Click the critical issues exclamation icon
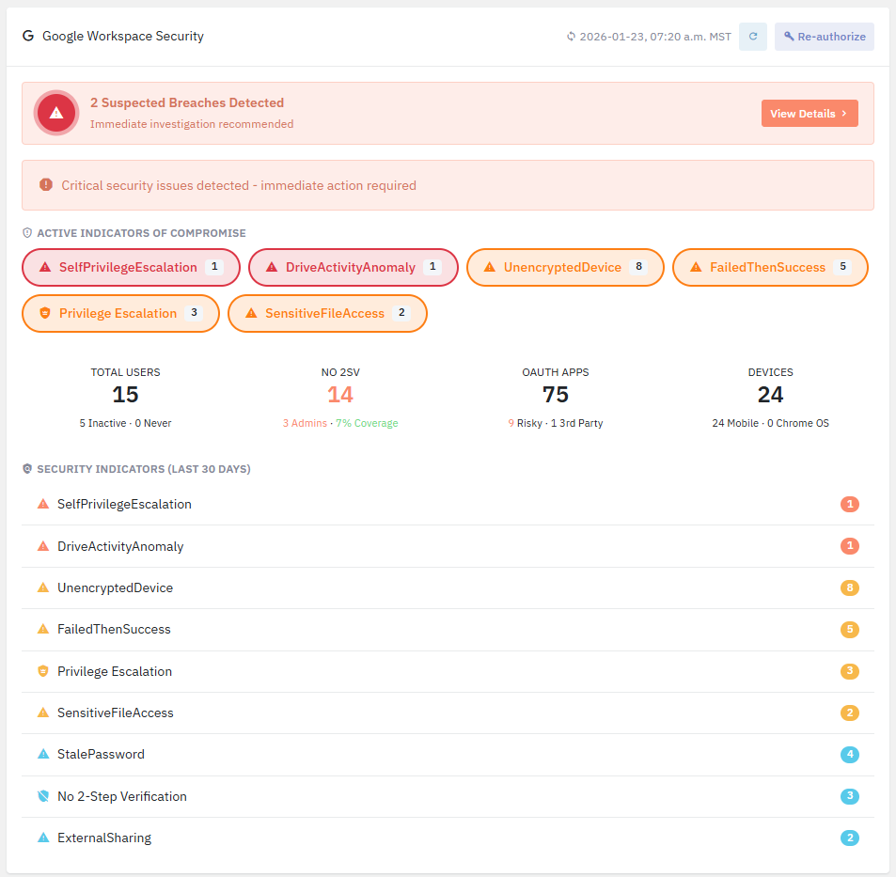The image size is (896, 877). pyautogui.click(x=46, y=185)
